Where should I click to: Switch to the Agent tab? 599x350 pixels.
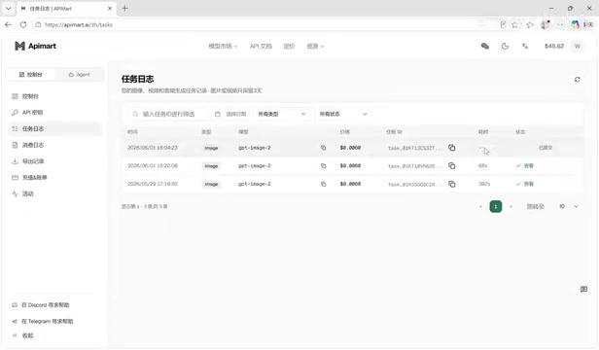79,75
